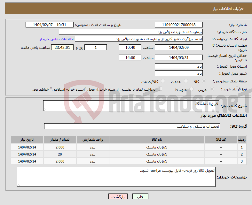
Task: Click item name in row 1
Action: [157, 147]
